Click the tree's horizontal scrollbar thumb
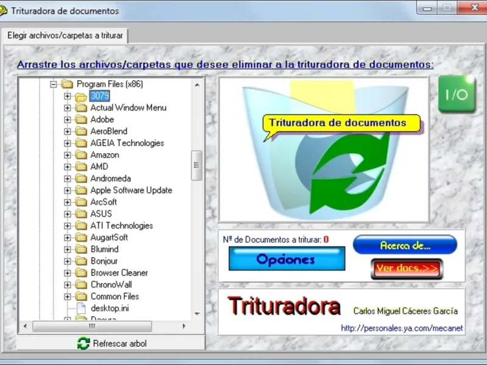The image size is (487, 365). point(92,326)
